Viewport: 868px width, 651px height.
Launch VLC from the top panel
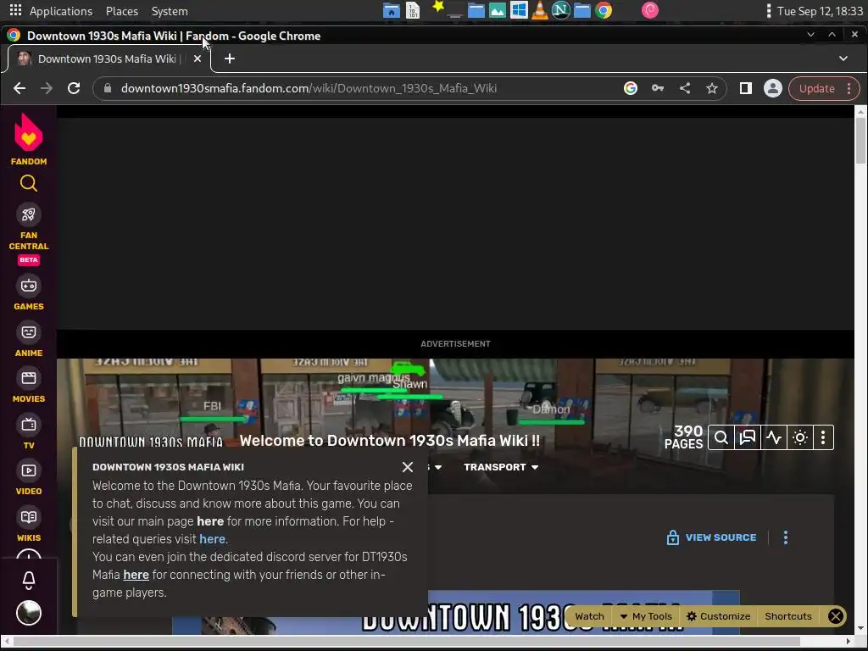coord(540,10)
